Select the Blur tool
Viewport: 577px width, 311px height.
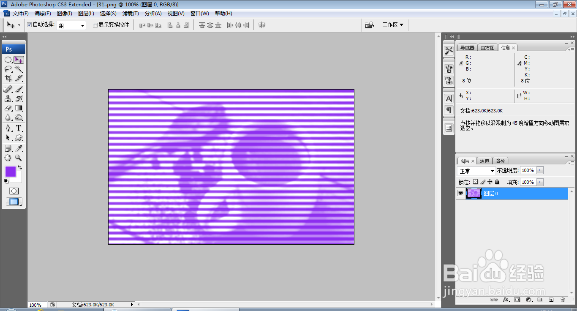point(8,117)
